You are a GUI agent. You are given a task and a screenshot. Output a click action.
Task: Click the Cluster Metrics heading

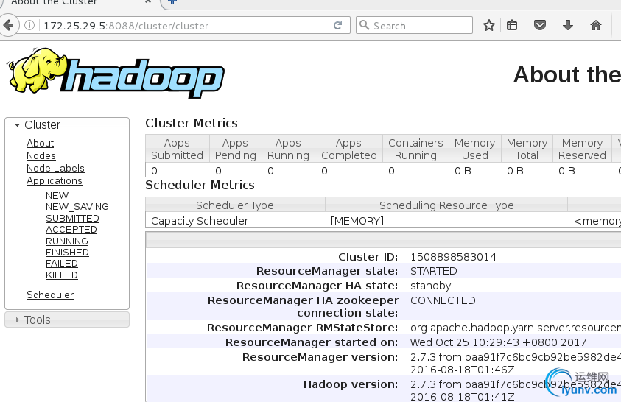pos(192,123)
